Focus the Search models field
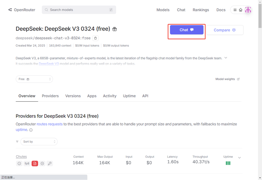 click(x=79, y=10)
